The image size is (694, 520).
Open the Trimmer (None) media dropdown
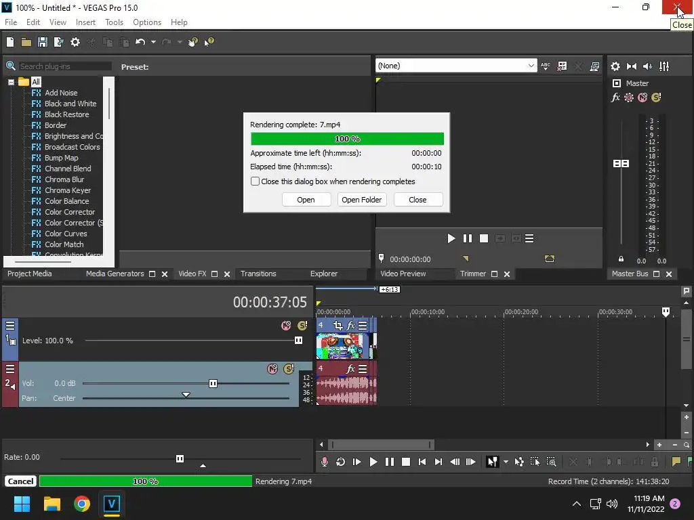click(x=531, y=66)
